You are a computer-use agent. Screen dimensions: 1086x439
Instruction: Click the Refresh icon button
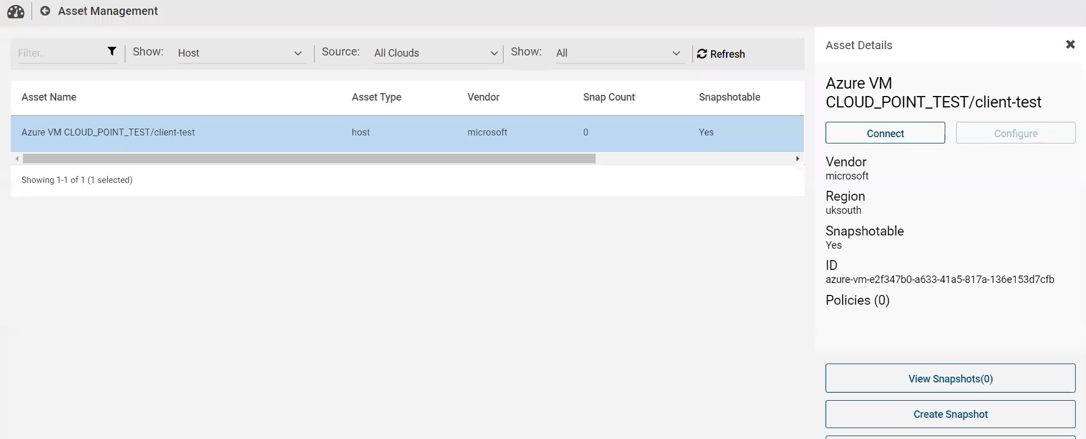pyautogui.click(x=721, y=54)
